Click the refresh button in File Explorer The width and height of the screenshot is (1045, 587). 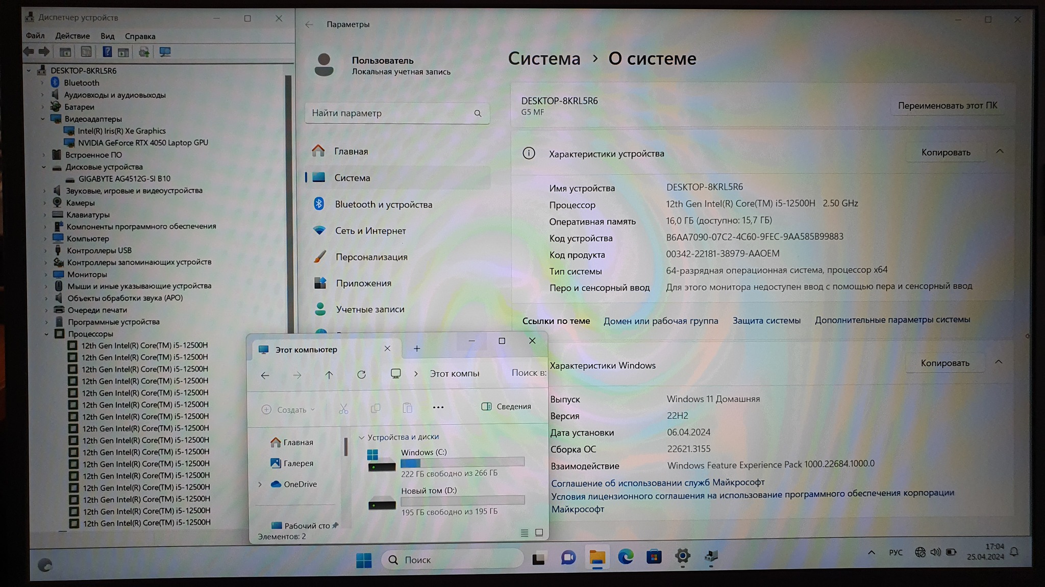[x=361, y=375]
